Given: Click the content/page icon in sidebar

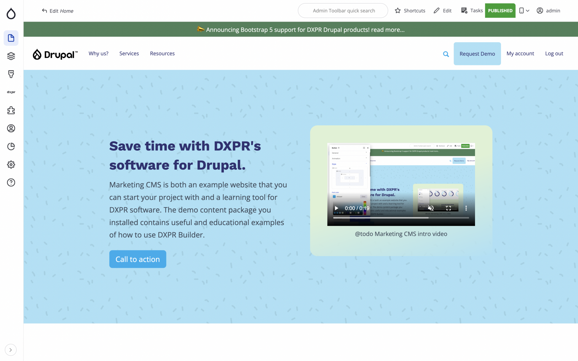Looking at the screenshot, I should 11,38.
